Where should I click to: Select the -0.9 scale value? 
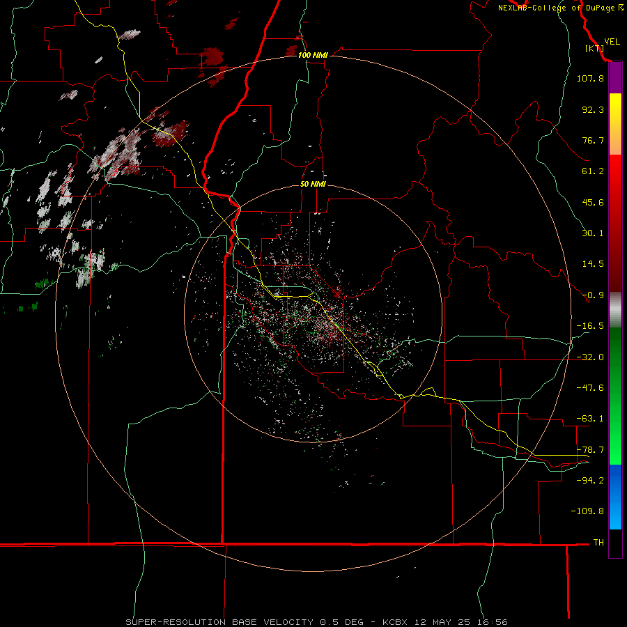pos(593,295)
